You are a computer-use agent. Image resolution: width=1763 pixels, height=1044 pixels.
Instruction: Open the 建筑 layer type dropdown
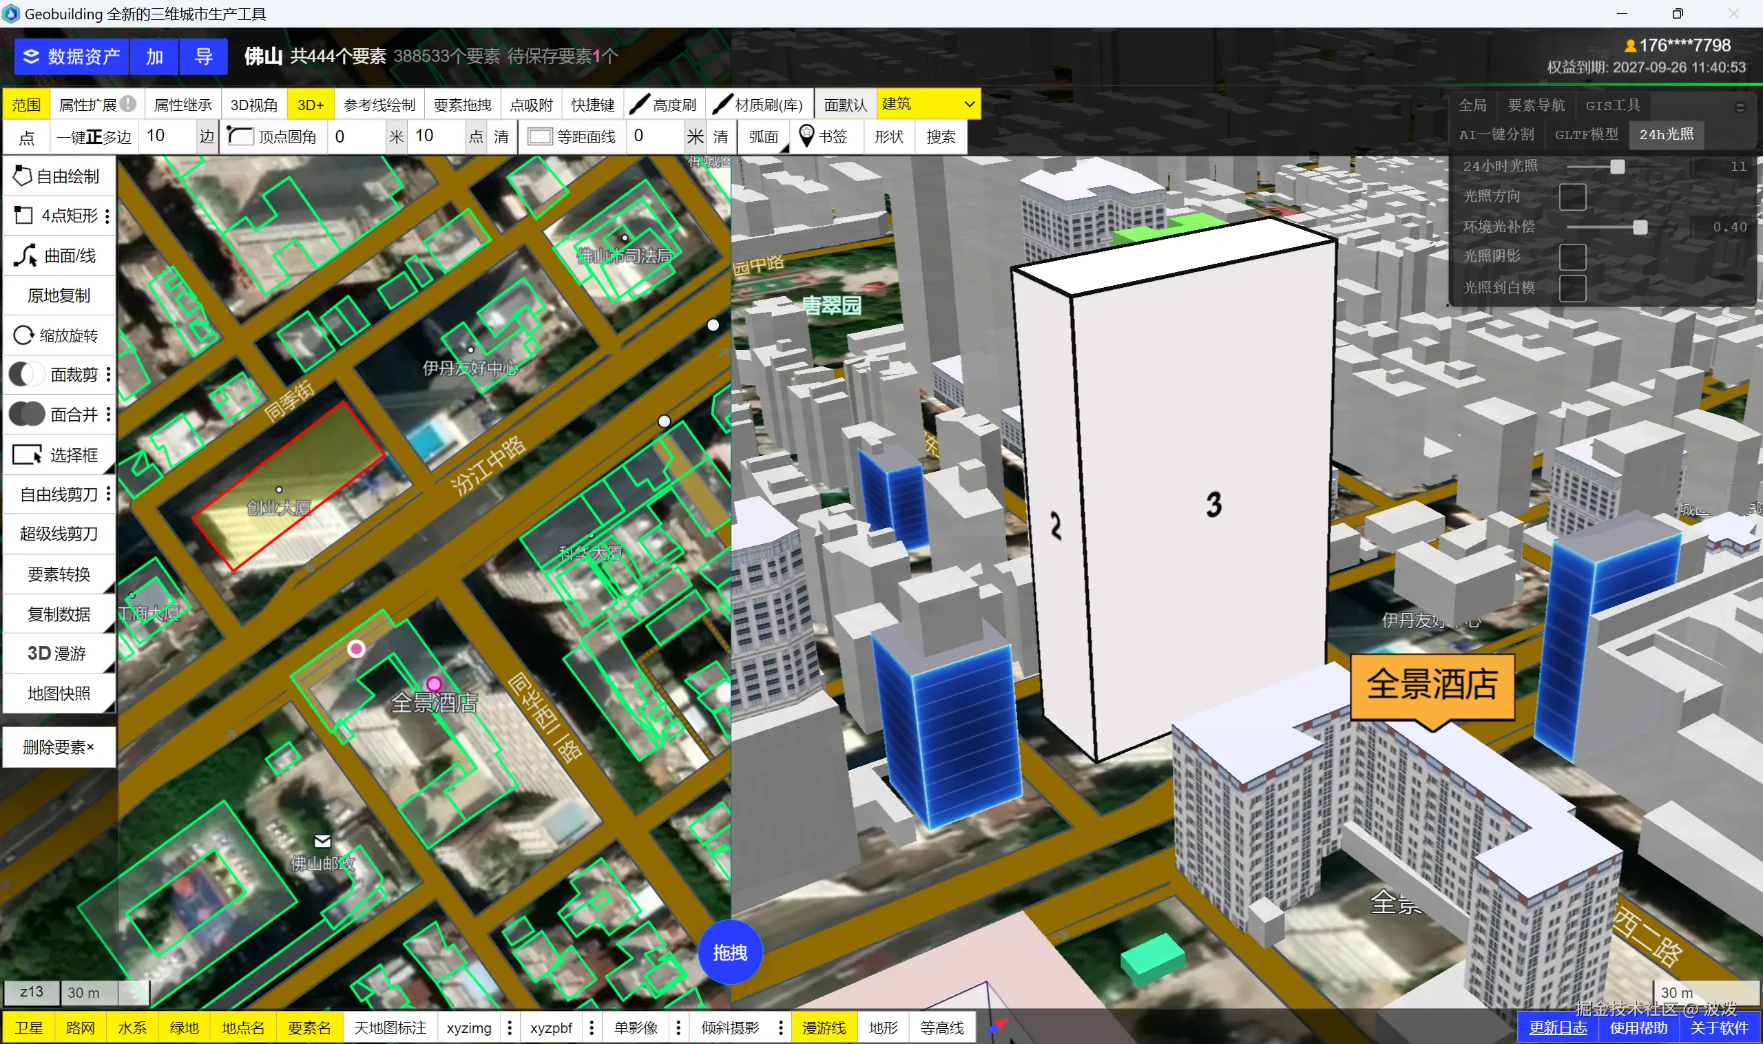click(x=928, y=104)
